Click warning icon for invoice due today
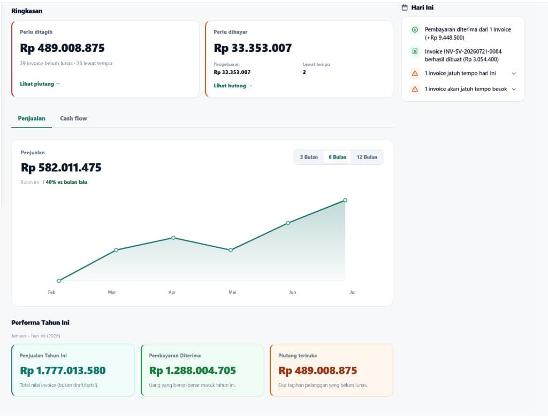 coord(415,73)
